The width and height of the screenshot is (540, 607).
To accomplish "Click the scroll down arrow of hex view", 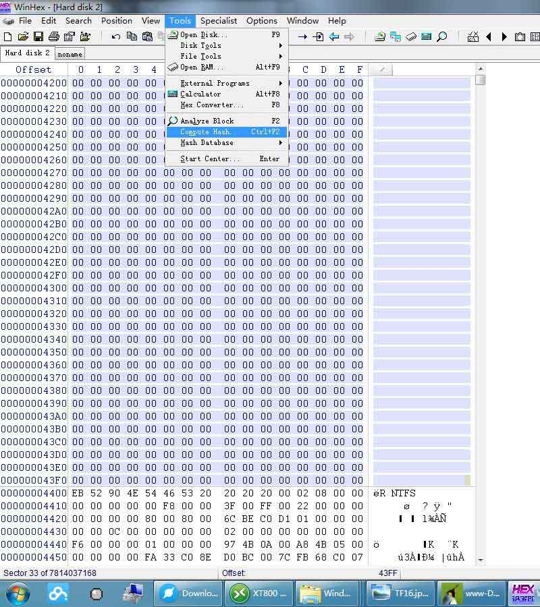I will [481, 559].
